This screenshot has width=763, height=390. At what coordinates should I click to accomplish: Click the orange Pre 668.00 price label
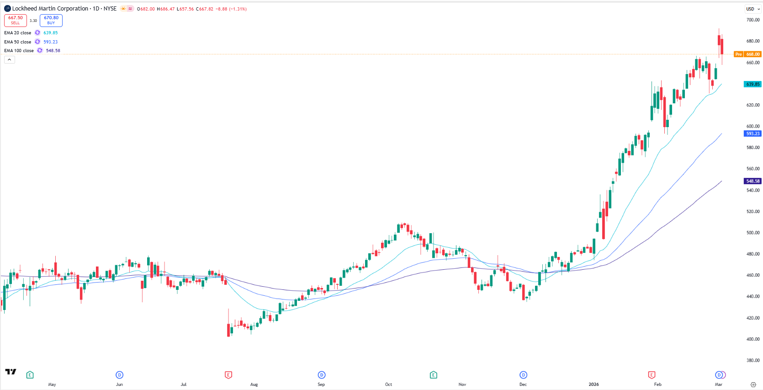click(747, 54)
